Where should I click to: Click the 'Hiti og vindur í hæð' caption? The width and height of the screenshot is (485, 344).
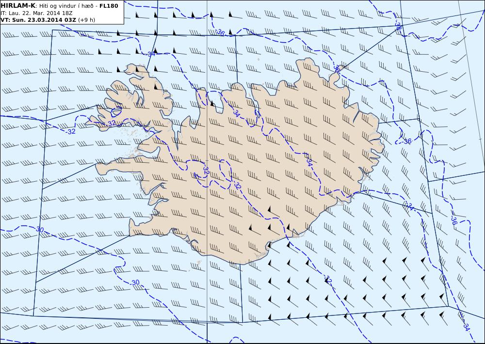[x=66, y=5]
